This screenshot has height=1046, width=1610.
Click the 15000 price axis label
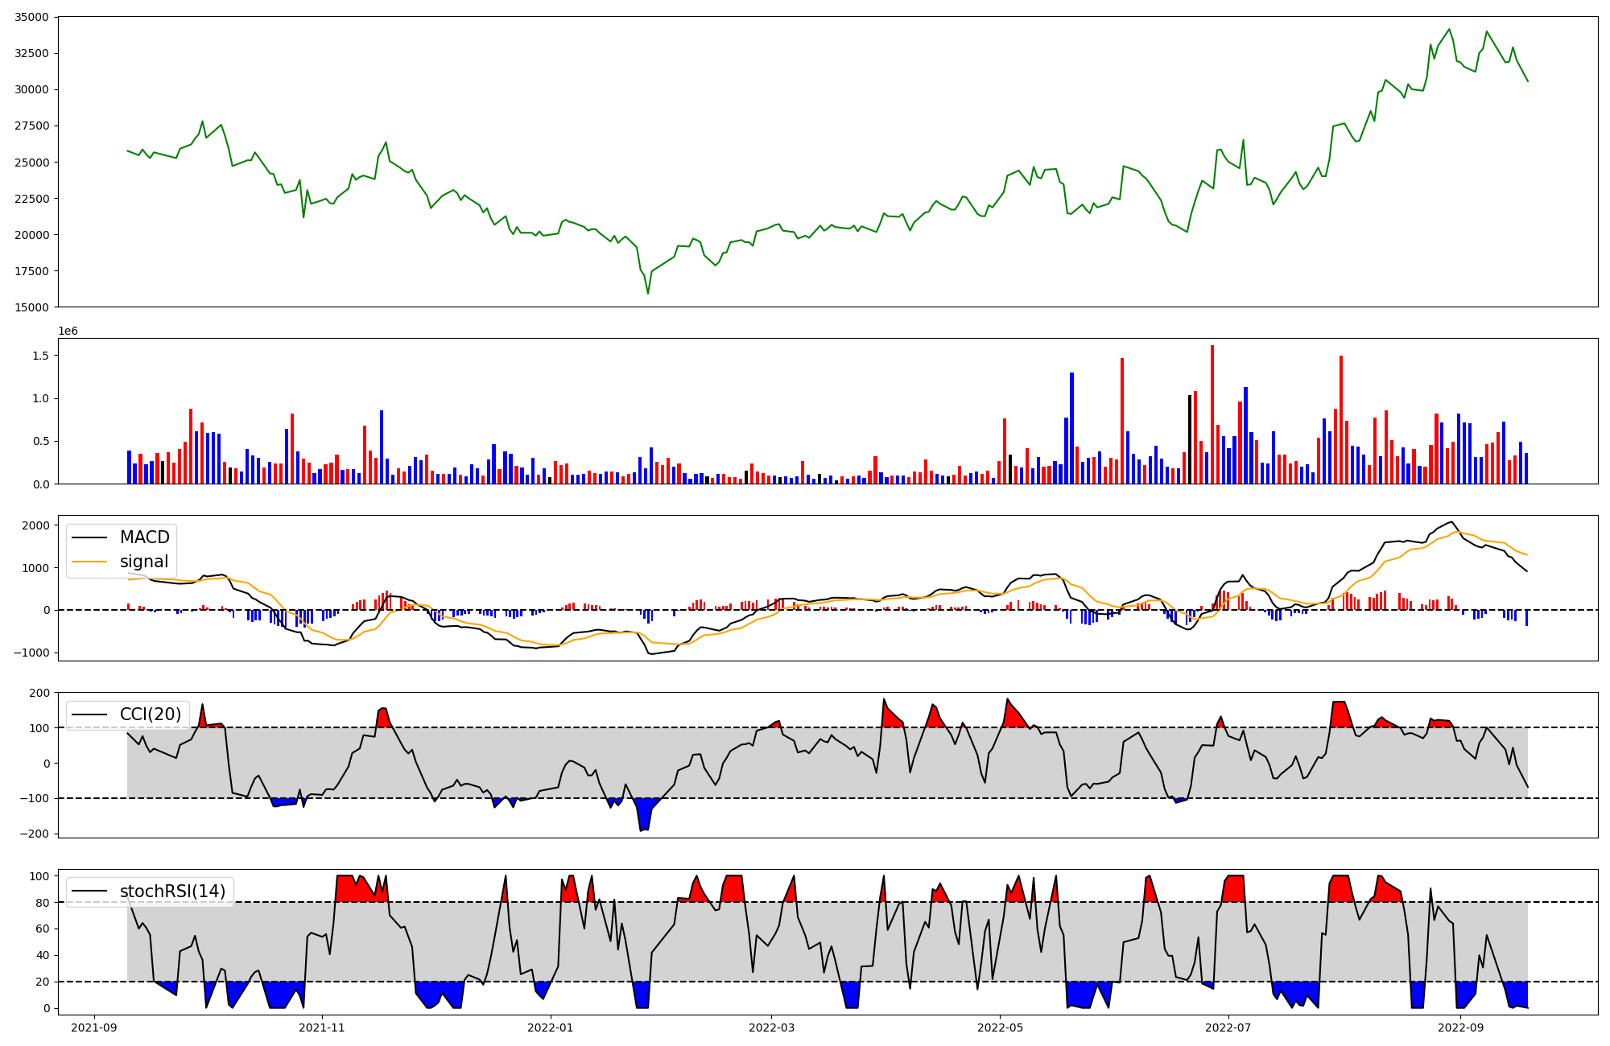click(32, 307)
